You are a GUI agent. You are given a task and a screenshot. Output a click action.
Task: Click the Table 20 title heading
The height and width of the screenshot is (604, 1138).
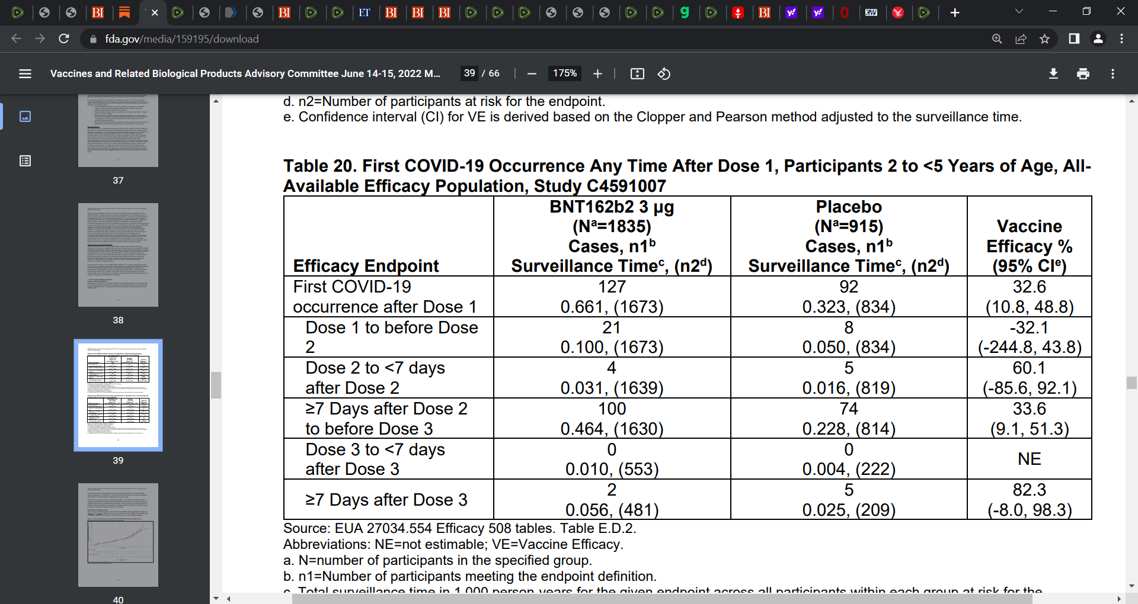point(687,176)
